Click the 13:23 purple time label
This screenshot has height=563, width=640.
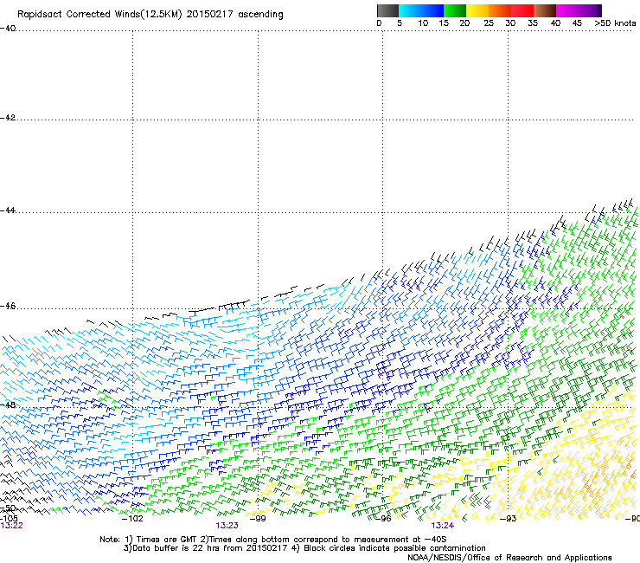(227, 526)
